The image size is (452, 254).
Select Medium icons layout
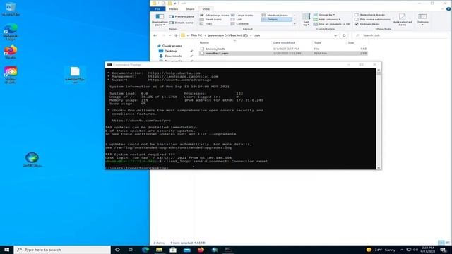pos(275,15)
